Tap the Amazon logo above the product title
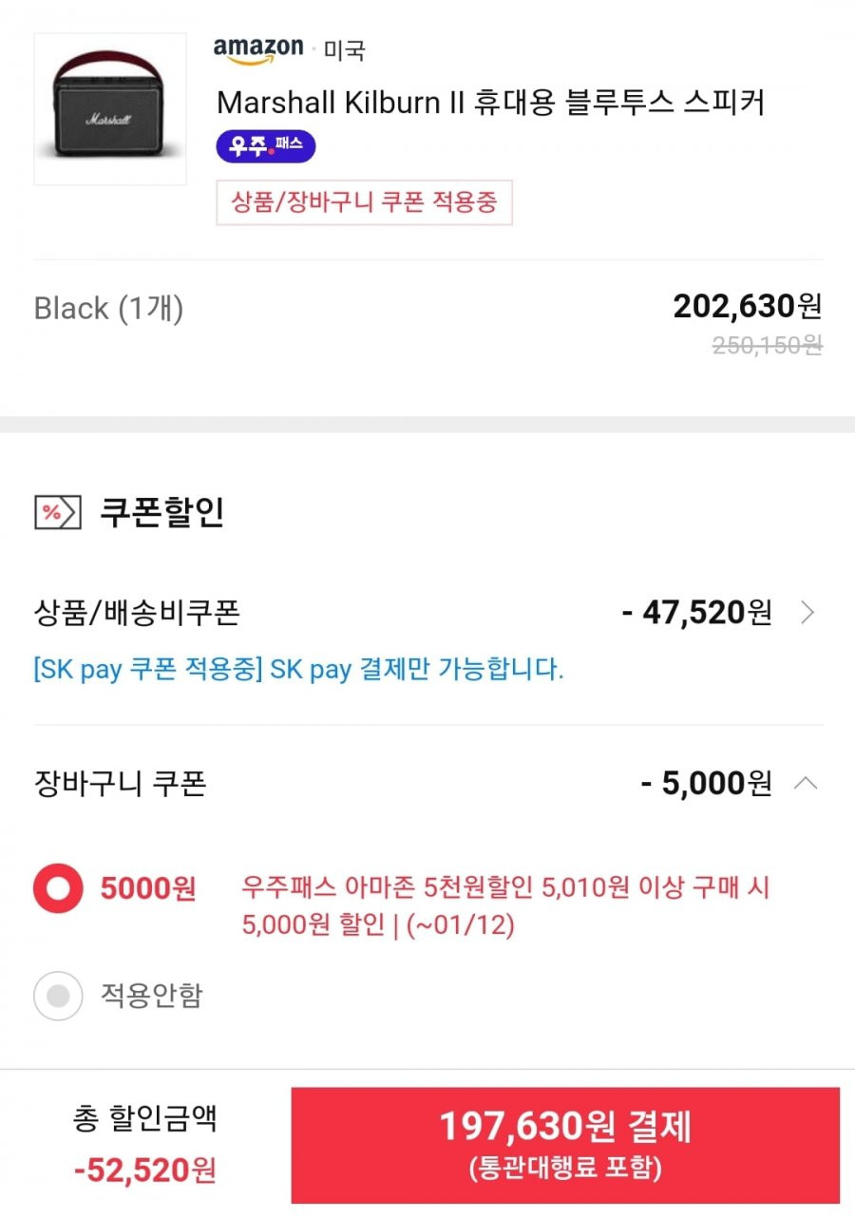This screenshot has height=1218, width=855. pyautogui.click(x=258, y=50)
